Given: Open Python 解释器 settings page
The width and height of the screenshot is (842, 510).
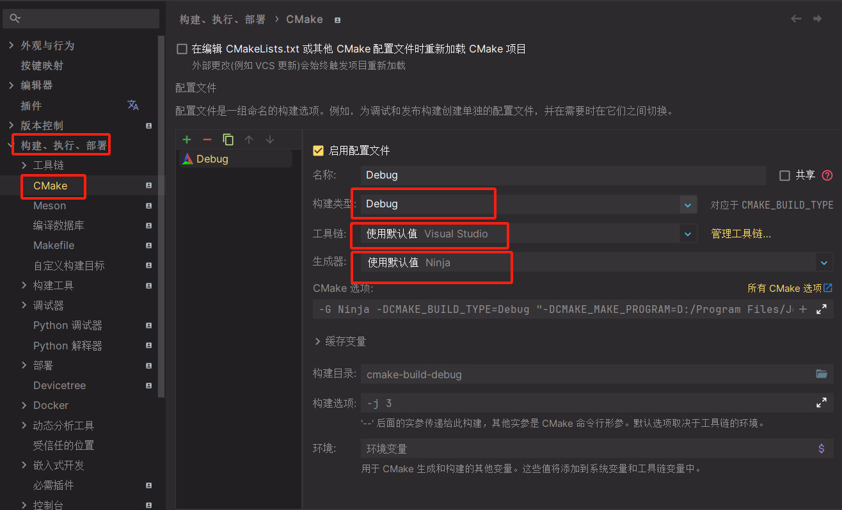Looking at the screenshot, I should (x=68, y=346).
